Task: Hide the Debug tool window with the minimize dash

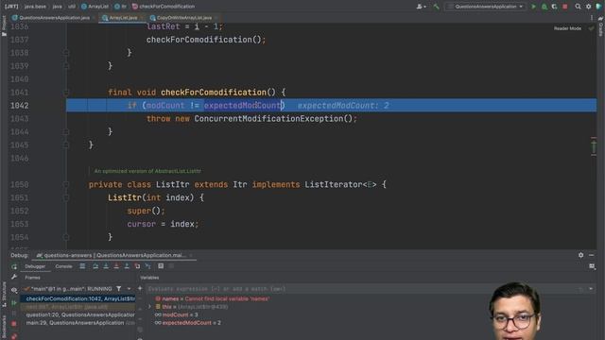Action: tap(591, 255)
